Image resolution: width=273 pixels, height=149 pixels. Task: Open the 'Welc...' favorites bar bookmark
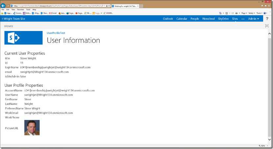(27, 13)
